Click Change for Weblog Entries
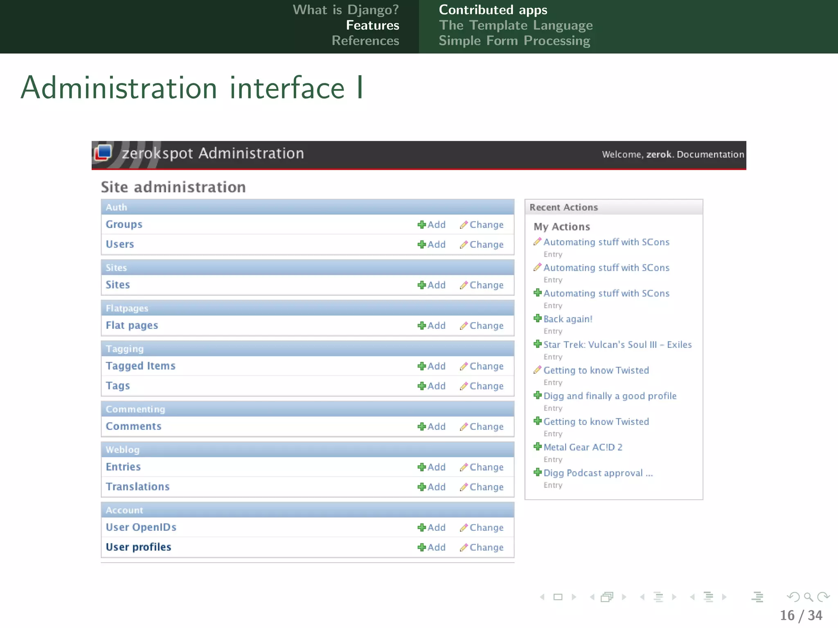Viewport: 838px width, 628px height. (x=486, y=467)
